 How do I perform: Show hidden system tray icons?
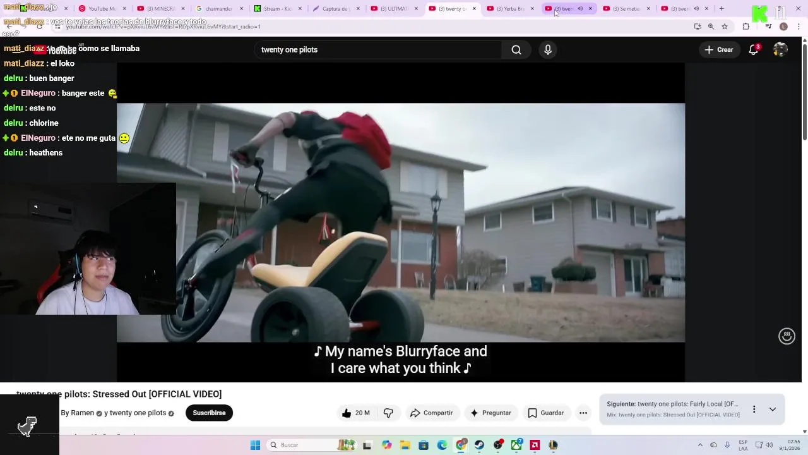pos(700,445)
